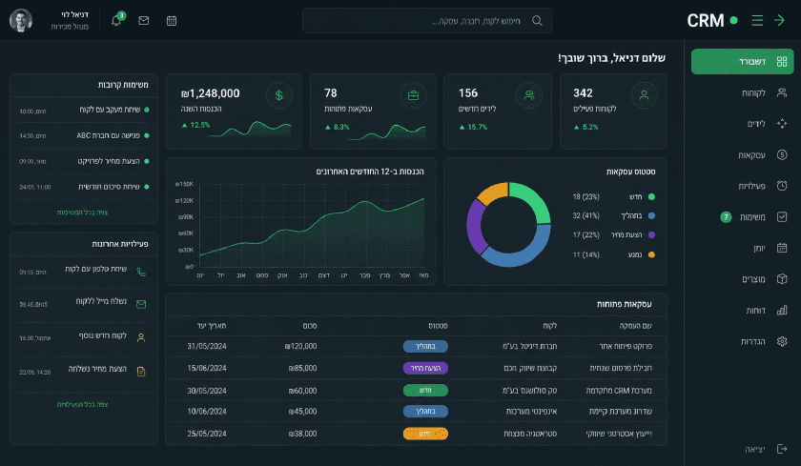
Task: Click the hamburger menu icon beside CRM
Action: point(757,20)
